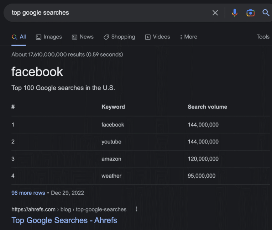Open the 96 more rows link
Viewport: 272px width, 230px height.
click(28, 193)
